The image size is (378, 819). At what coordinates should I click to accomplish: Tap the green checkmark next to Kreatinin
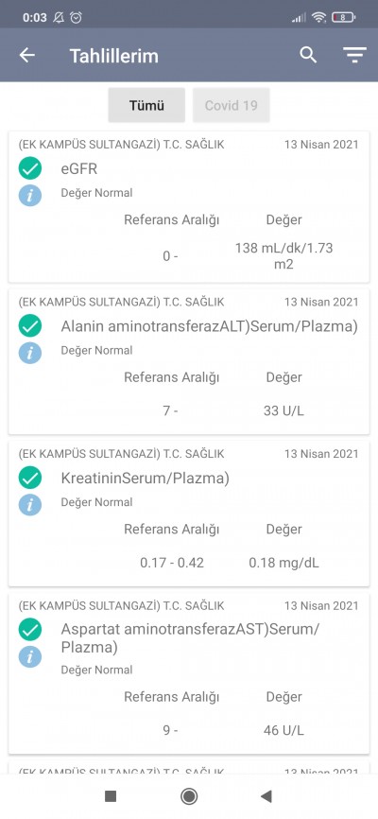(x=29, y=478)
